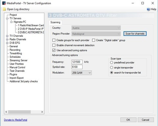Open Test Channels in tree
The width and height of the screenshot is (158, 126).
tap(17, 71)
